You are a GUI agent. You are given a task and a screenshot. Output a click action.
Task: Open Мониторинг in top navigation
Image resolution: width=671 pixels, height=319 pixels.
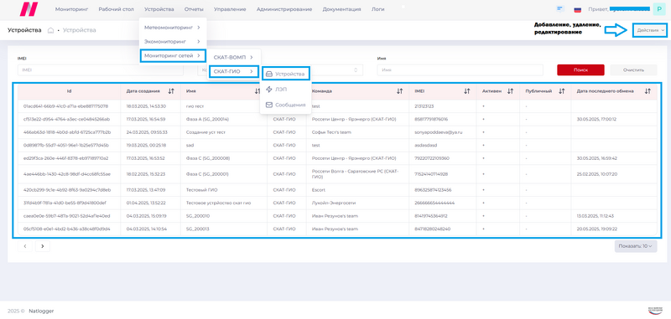pos(71,9)
